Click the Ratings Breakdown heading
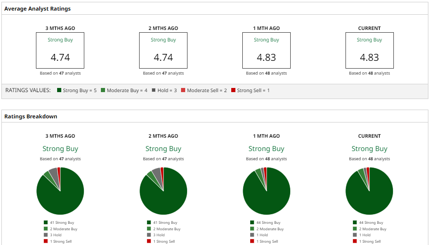This screenshot has width=439, height=245. (x=31, y=117)
